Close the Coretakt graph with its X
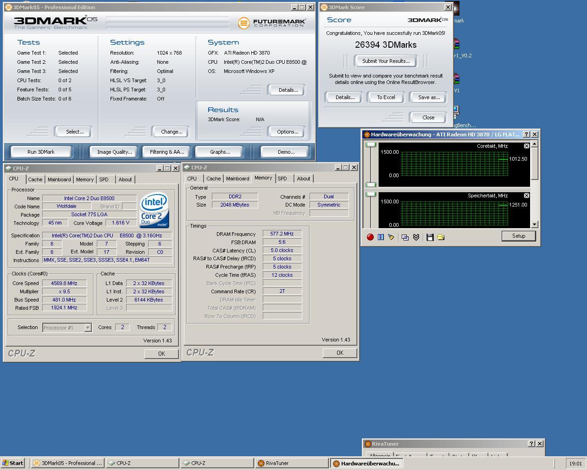 (526, 146)
